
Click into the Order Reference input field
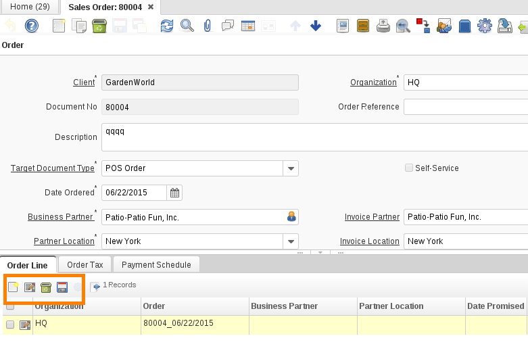465,107
